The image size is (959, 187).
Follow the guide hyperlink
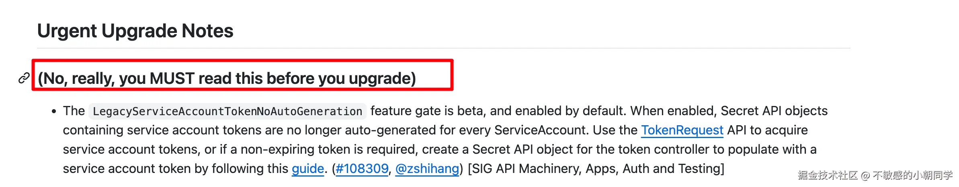click(307, 169)
